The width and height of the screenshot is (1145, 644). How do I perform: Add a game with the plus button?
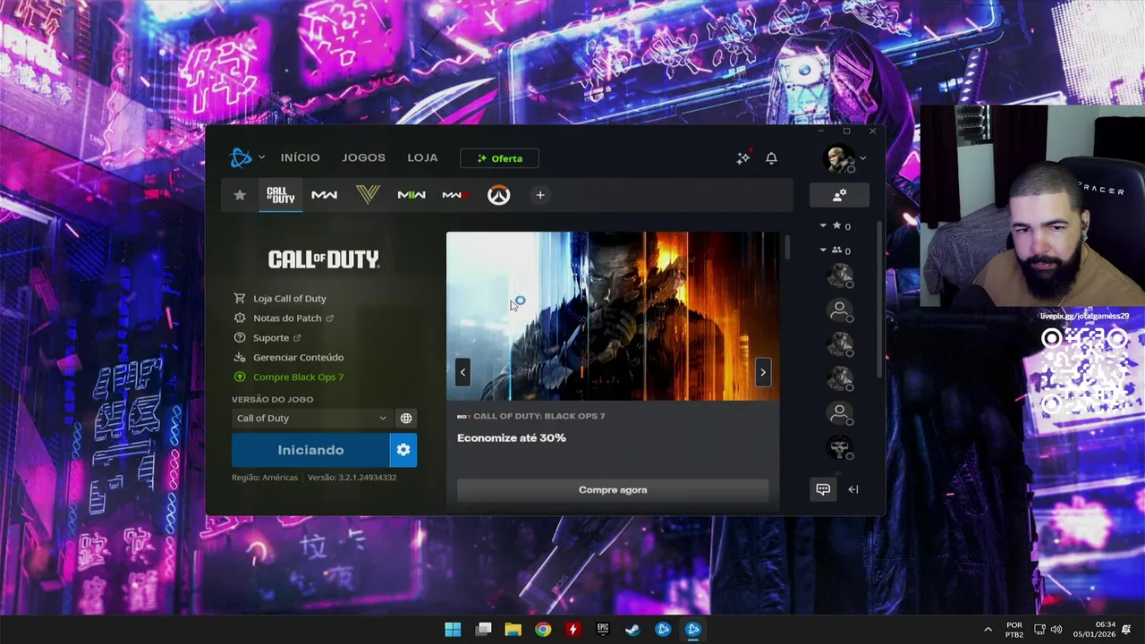click(x=539, y=195)
